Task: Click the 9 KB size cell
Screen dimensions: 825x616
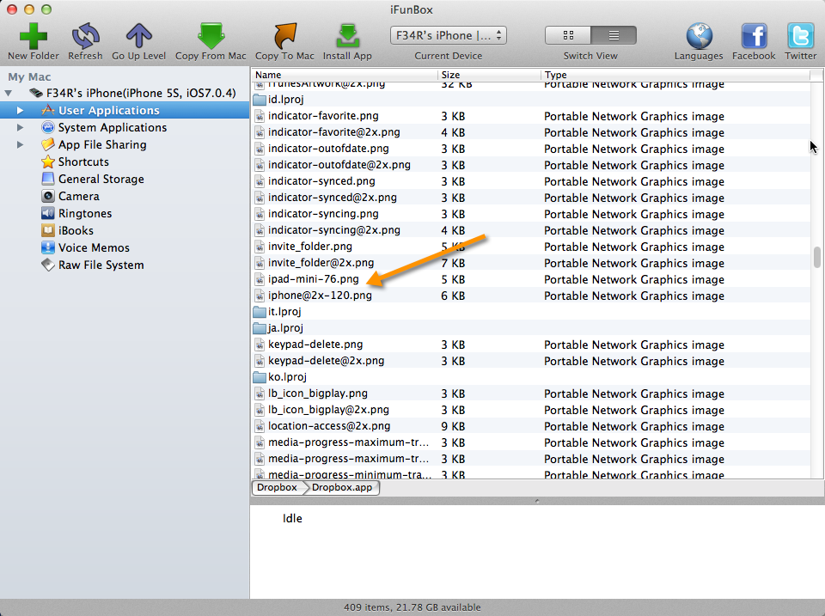Action: [453, 427]
